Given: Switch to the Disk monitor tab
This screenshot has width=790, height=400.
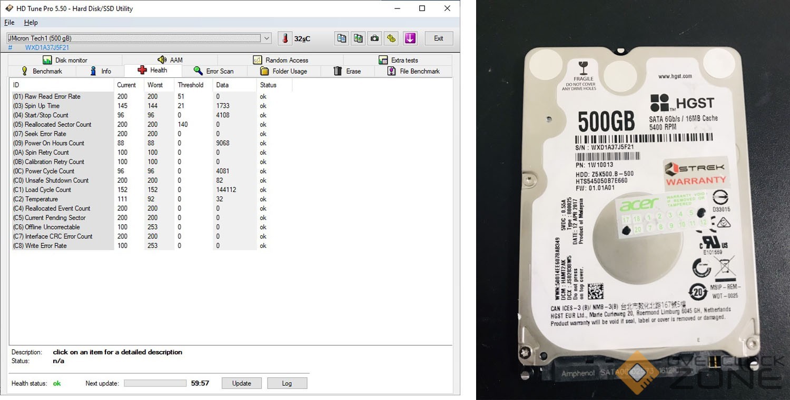Looking at the screenshot, I should [x=65, y=60].
